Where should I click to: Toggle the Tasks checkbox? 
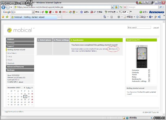coord(149,75)
